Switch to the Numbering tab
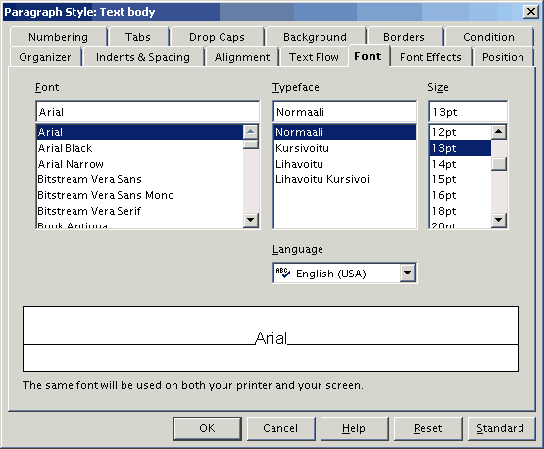544x449 pixels. (x=58, y=37)
